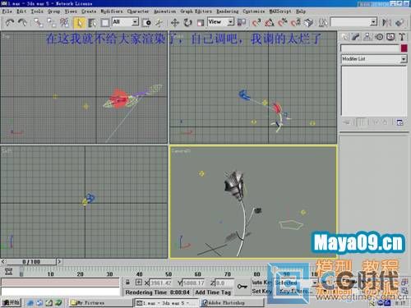Select the Select and Link tool
Image resolution: width=411 pixels, height=308 pixels.
click(38, 22)
